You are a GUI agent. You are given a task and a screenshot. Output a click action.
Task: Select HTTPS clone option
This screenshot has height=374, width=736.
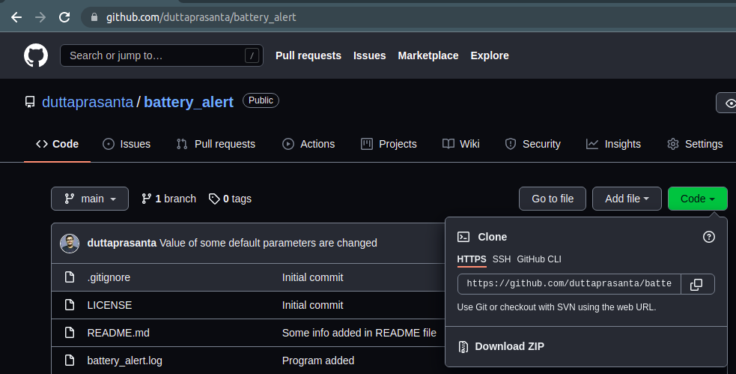point(472,259)
